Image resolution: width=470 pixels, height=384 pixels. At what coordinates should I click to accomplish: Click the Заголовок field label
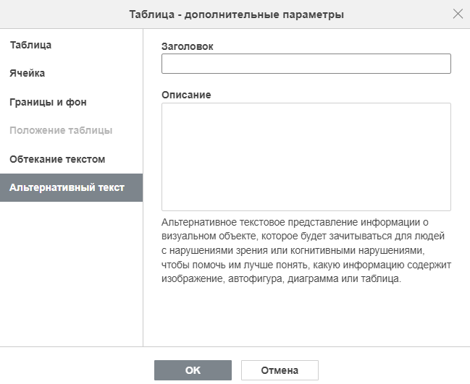point(188,46)
